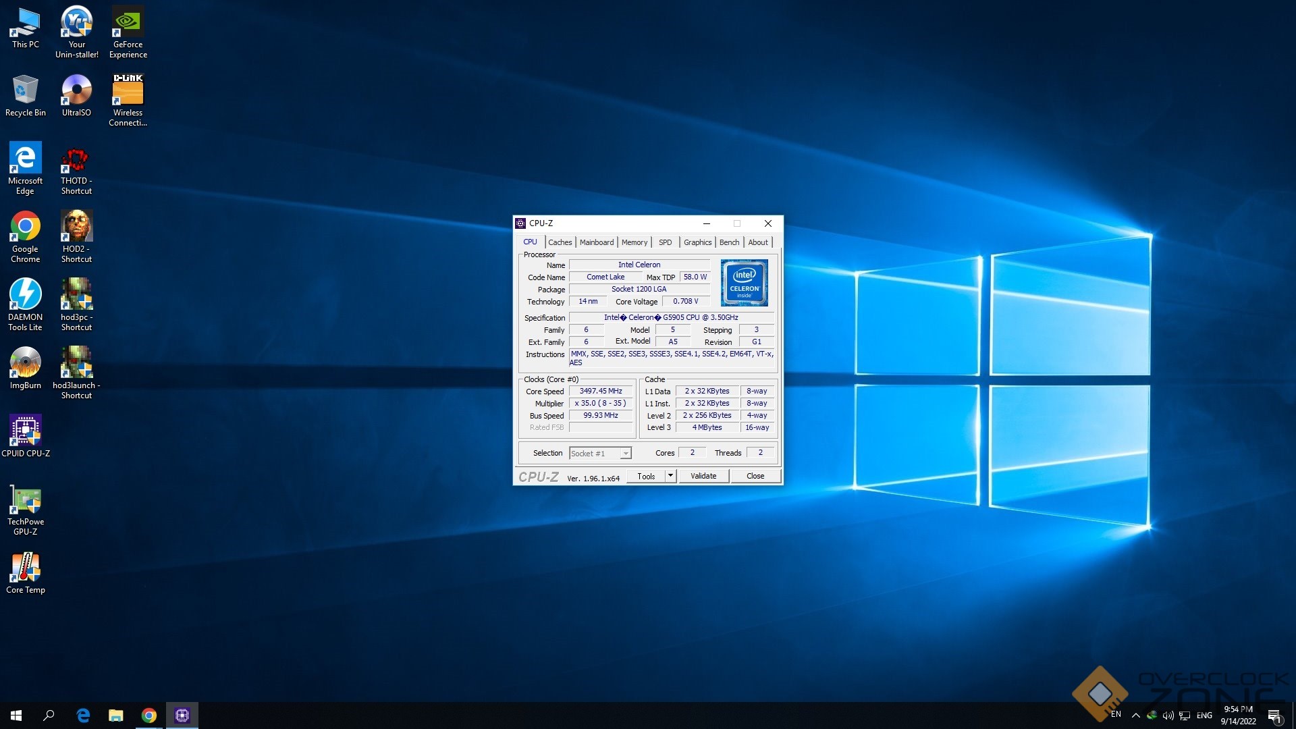Open the Graphics tab in CPU-Z
The width and height of the screenshot is (1296, 729).
coord(697,242)
